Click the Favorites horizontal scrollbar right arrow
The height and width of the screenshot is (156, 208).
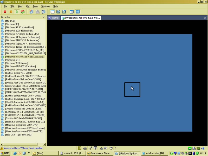(44, 144)
